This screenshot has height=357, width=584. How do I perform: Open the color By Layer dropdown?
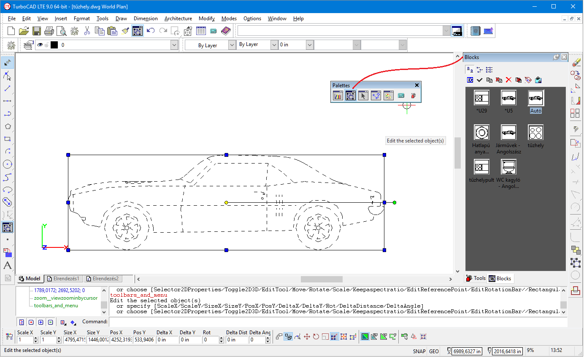232,45
